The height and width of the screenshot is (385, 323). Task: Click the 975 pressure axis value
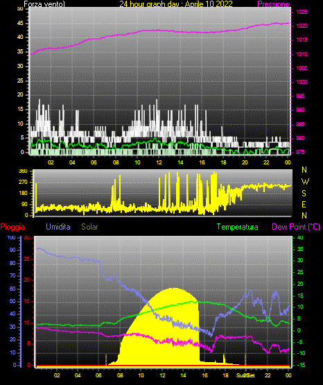coord(300,152)
